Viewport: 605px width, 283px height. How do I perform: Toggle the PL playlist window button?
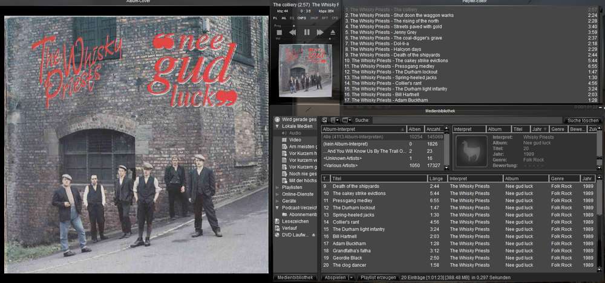[x=276, y=19]
